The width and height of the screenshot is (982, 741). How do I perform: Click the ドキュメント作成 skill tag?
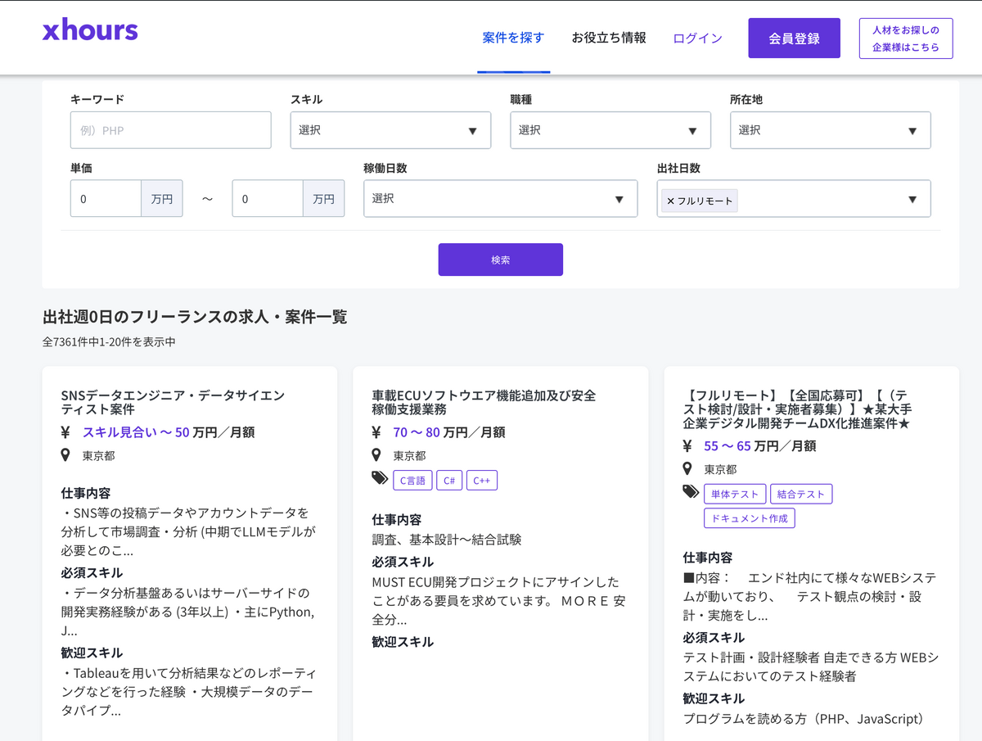[x=750, y=518]
